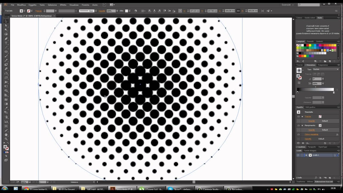
Task: Toggle visibility of Traccia appearance row
Action: point(298,117)
